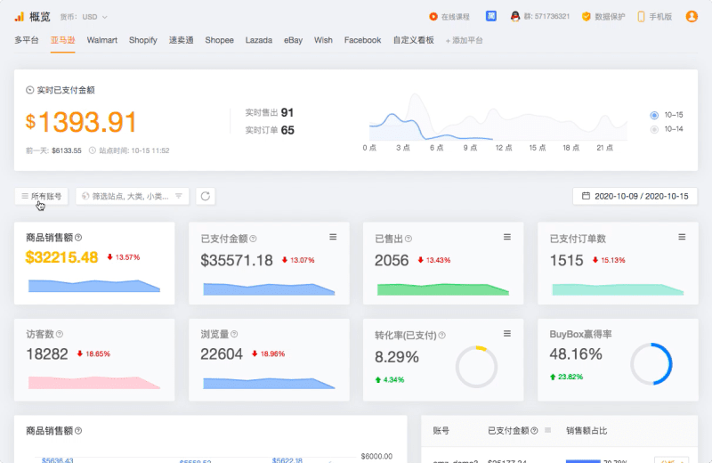Click the refresh icon beside the filters

pos(206,196)
